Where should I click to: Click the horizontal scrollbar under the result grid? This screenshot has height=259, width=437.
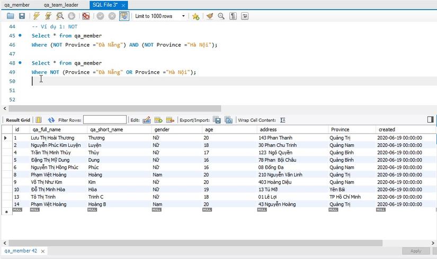[x=196, y=243]
